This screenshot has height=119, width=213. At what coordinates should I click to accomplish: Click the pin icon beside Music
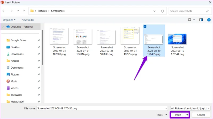pyautogui.click(x=39, y=81)
